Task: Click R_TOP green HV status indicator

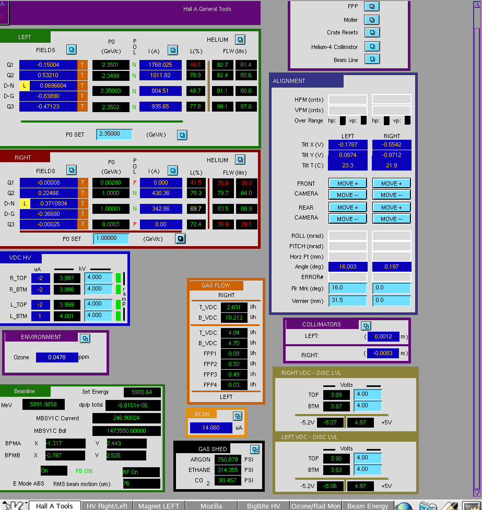Action: [118, 278]
